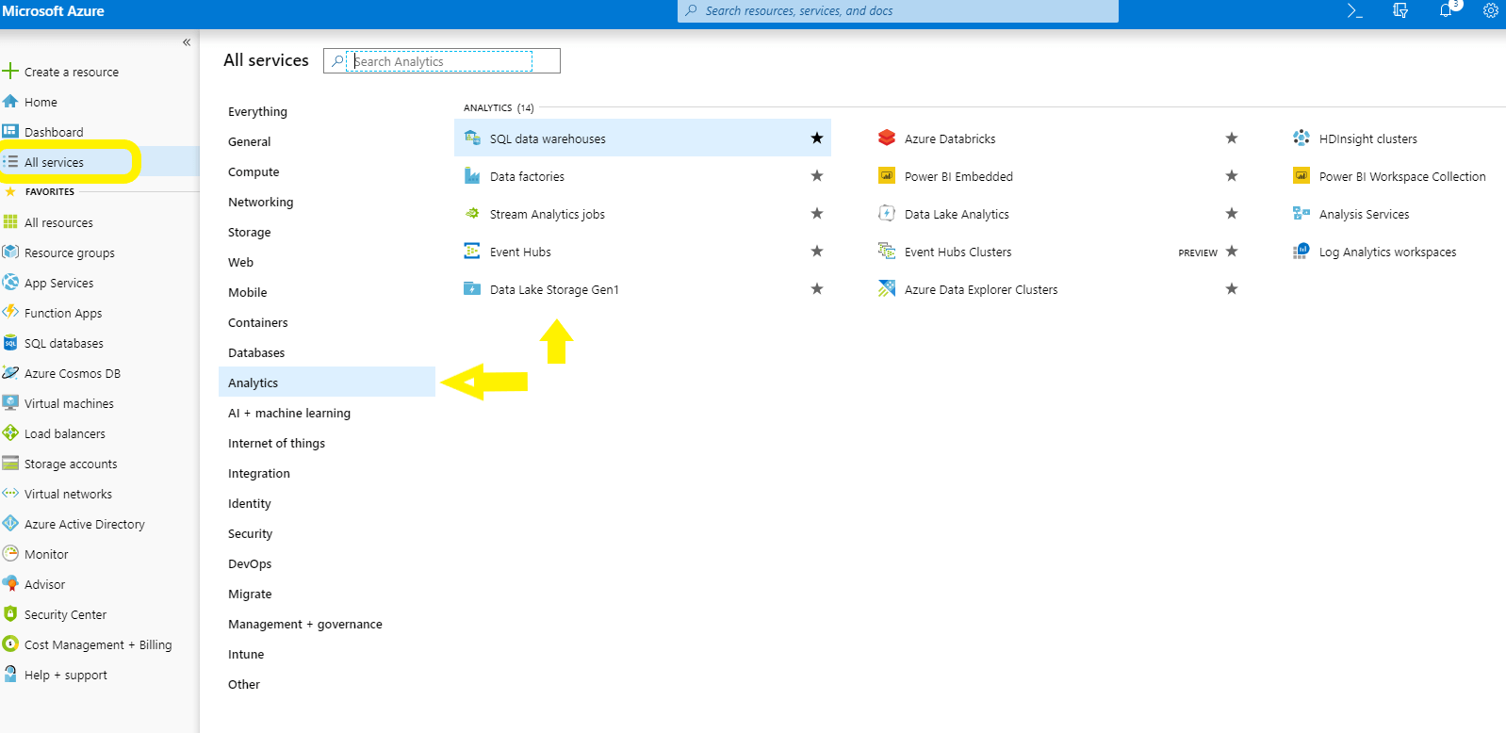Open Cloud Shell from top bar

click(x=1355, y=11)
